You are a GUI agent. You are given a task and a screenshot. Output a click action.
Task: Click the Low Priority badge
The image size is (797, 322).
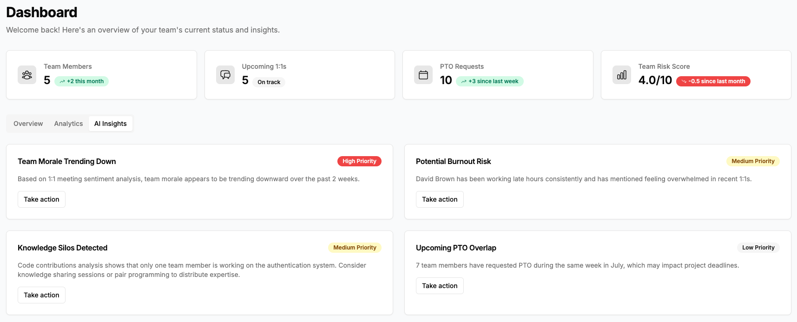pyautogui.click(x=758, y=248)
